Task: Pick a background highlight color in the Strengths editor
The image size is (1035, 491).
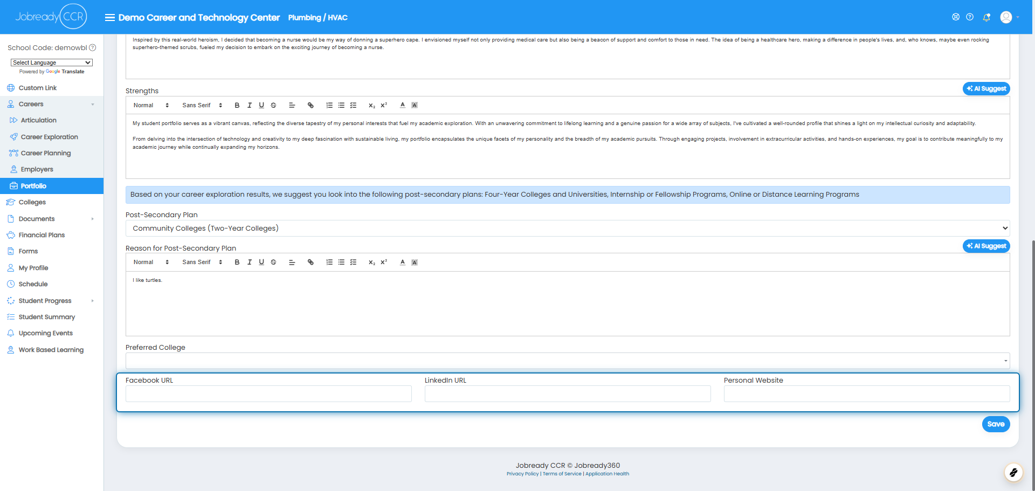Action: click(x=415, y=105)
